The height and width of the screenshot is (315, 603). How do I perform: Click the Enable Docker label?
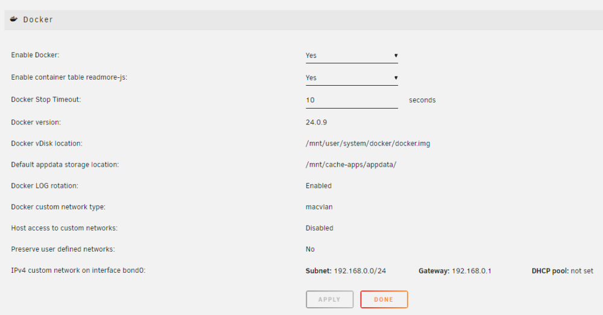[35, 55]
